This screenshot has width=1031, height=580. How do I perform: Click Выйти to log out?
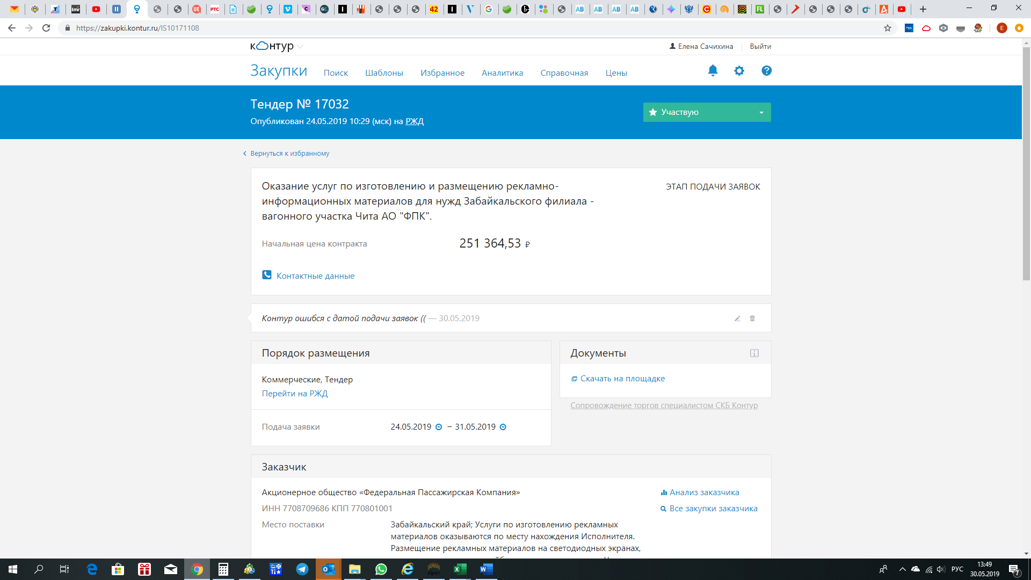click(760, 47)
